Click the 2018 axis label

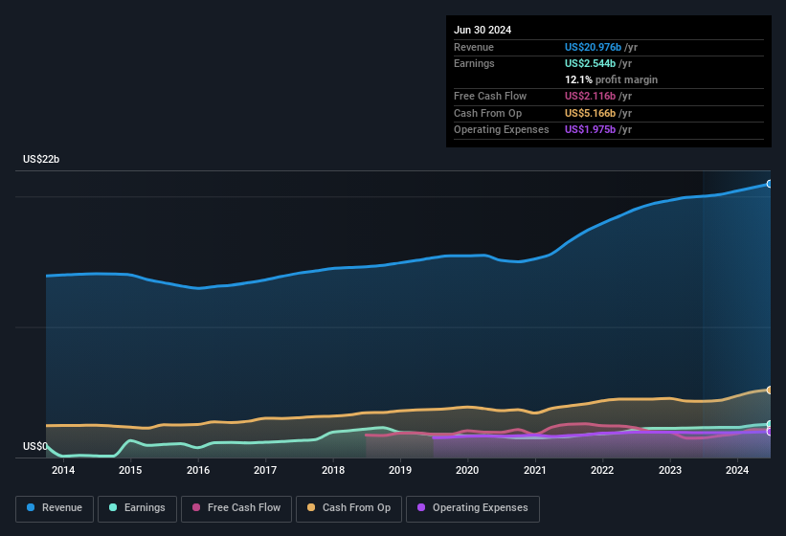[x=333, y=470]
